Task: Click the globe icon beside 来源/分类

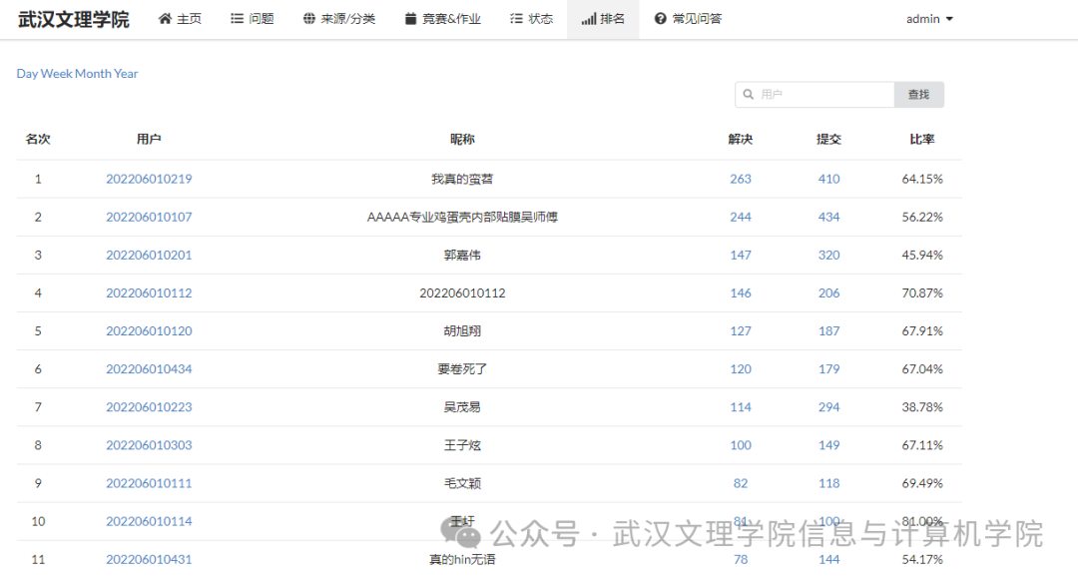Action: [309, 19]
